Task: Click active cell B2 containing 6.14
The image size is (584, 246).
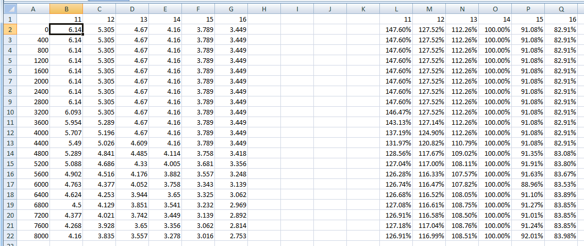Action: [x=66, y=29]
